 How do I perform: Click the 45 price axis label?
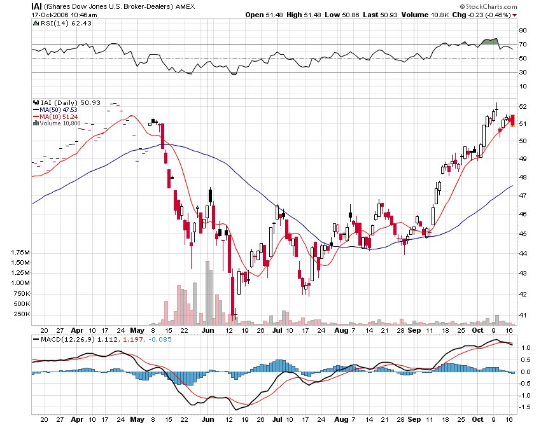523,234
